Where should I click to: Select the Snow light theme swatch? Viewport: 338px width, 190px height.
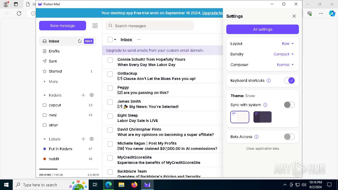click(x=240, y=117)
